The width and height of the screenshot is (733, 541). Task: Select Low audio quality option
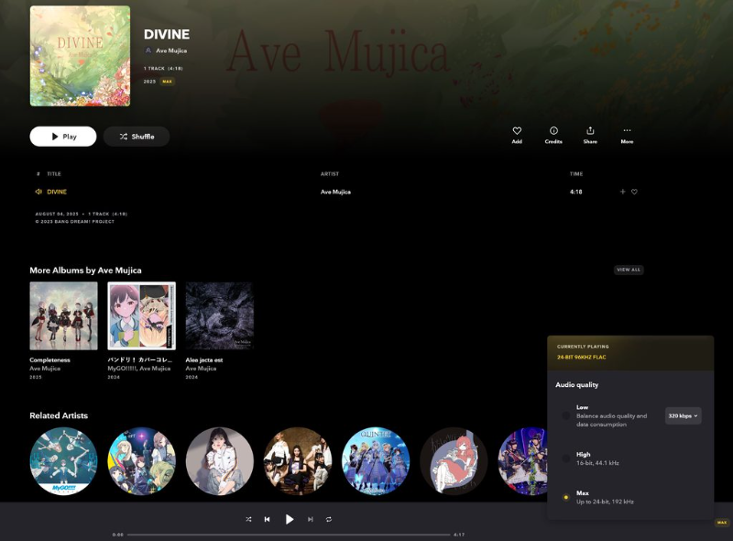click(566, 415)
